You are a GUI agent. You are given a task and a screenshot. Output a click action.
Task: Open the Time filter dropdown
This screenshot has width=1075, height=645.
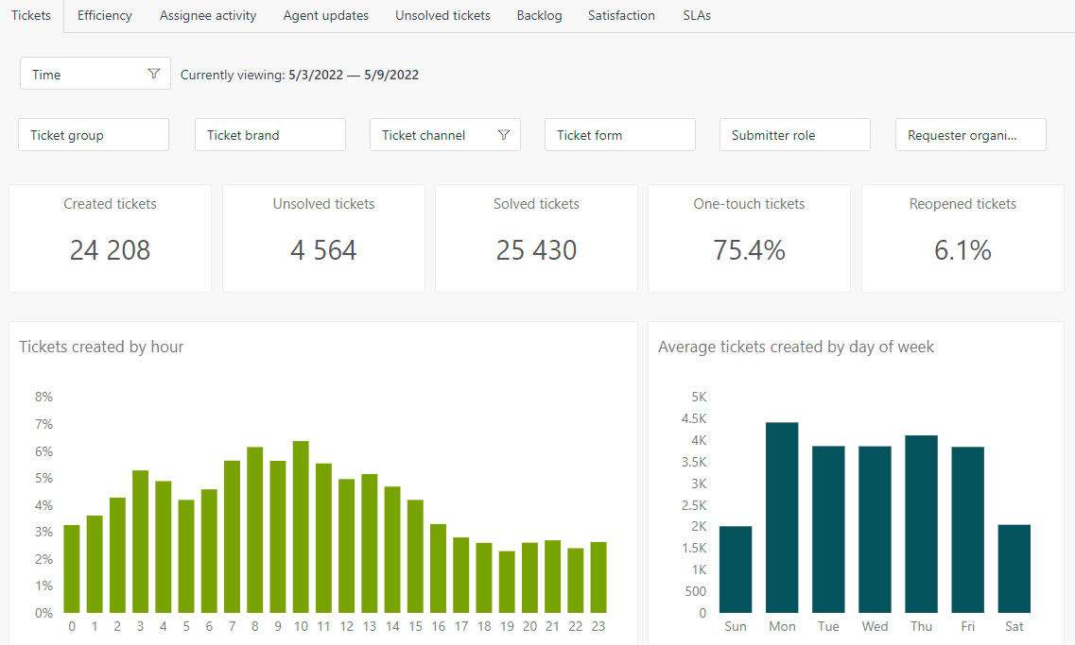click(x=95, y=73)
